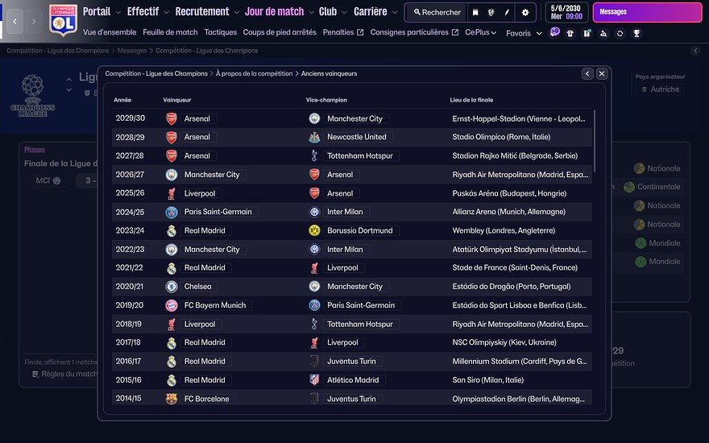The width and height of the screenshot is (709, 443).
Task: Click the Arsenal badge in the 2029/30 winner row
Action: pos(172,118)
